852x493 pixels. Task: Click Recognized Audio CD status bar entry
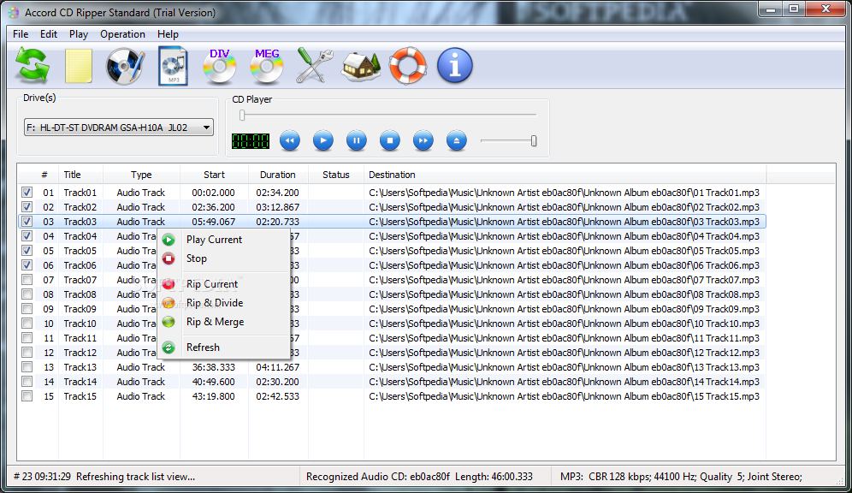(x=419, y=477)
